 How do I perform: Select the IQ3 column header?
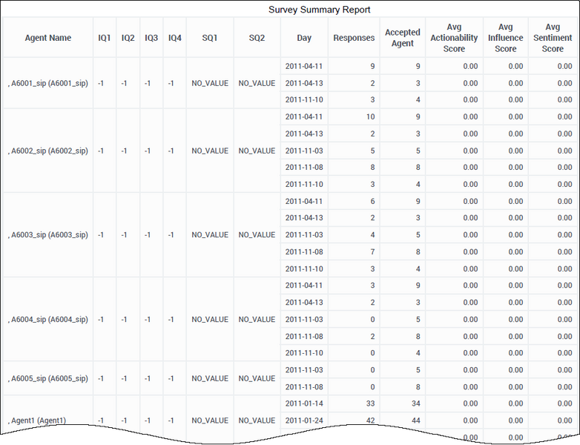pyautogui.click(x=151, y=38)
